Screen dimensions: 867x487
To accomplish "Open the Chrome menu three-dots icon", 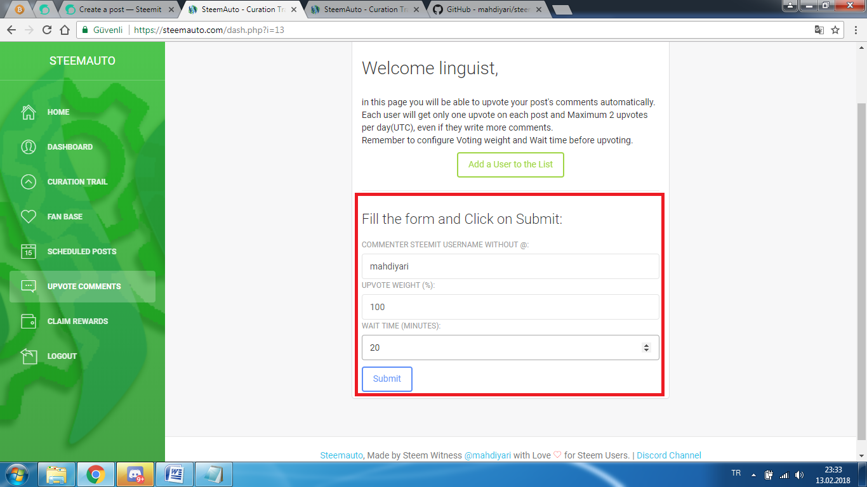I will tap(856, 30).
